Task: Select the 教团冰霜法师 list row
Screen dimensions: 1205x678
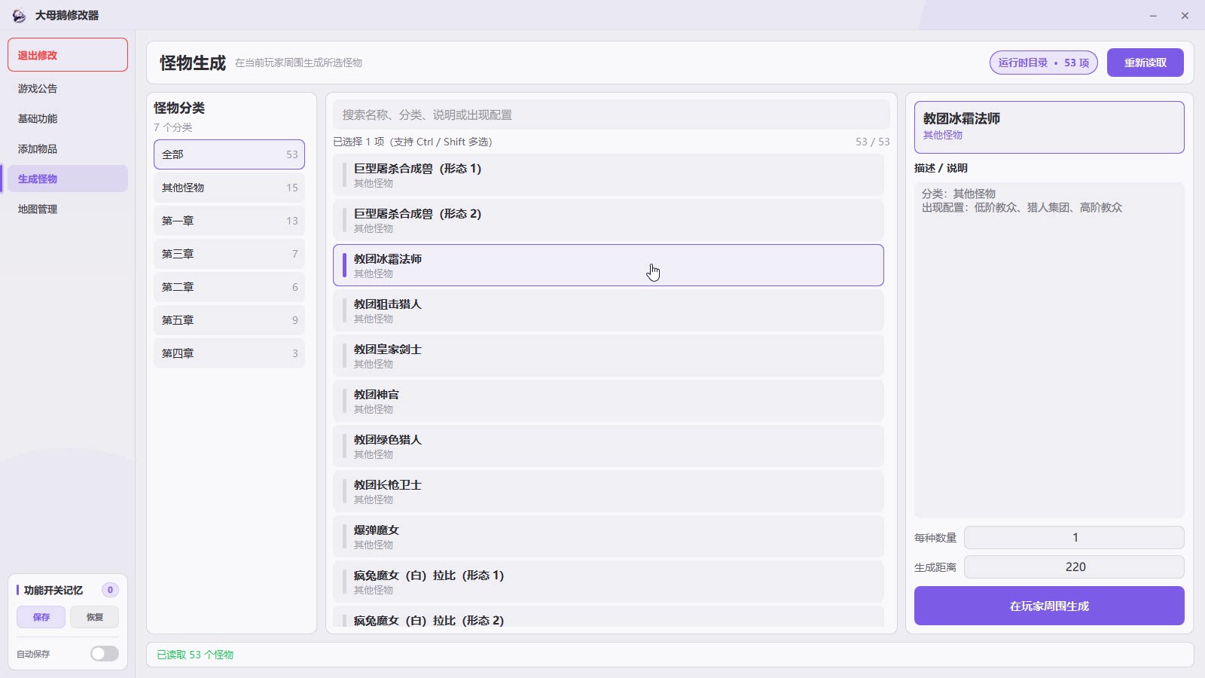Action: (609, 265)
